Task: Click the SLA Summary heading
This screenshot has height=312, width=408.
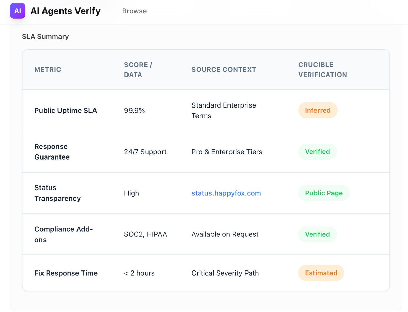Action: tap(45, 37)
